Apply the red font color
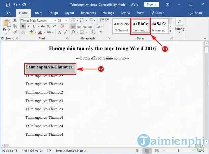 point(40,32)
